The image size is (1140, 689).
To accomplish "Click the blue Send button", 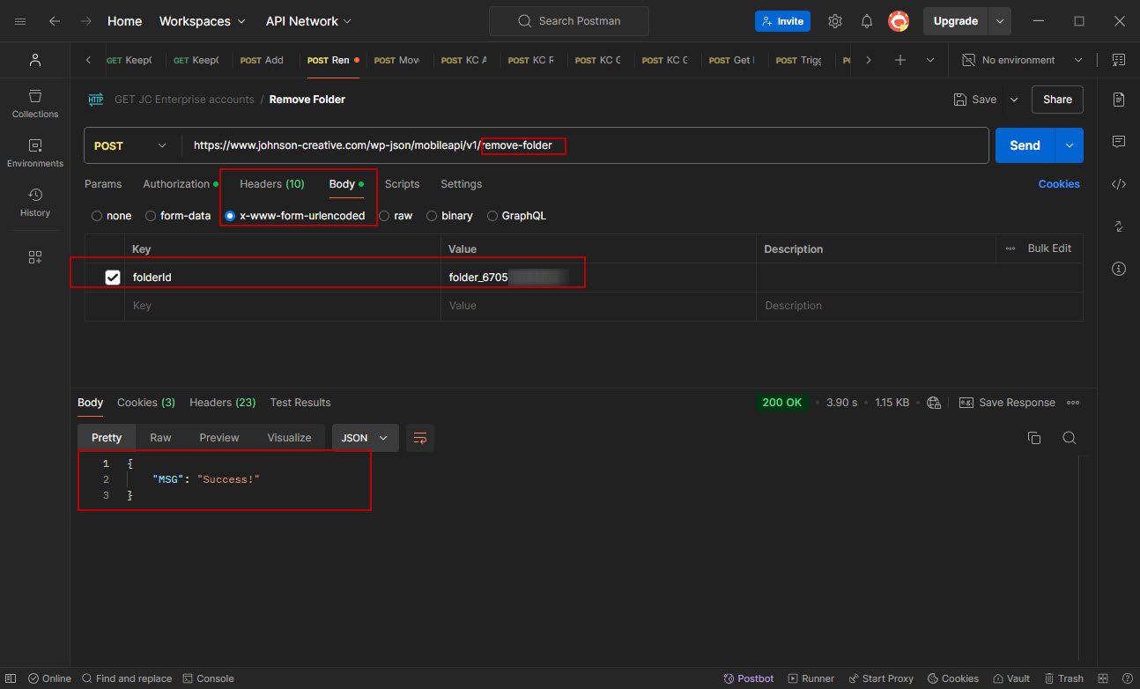I will [1025, 145].
